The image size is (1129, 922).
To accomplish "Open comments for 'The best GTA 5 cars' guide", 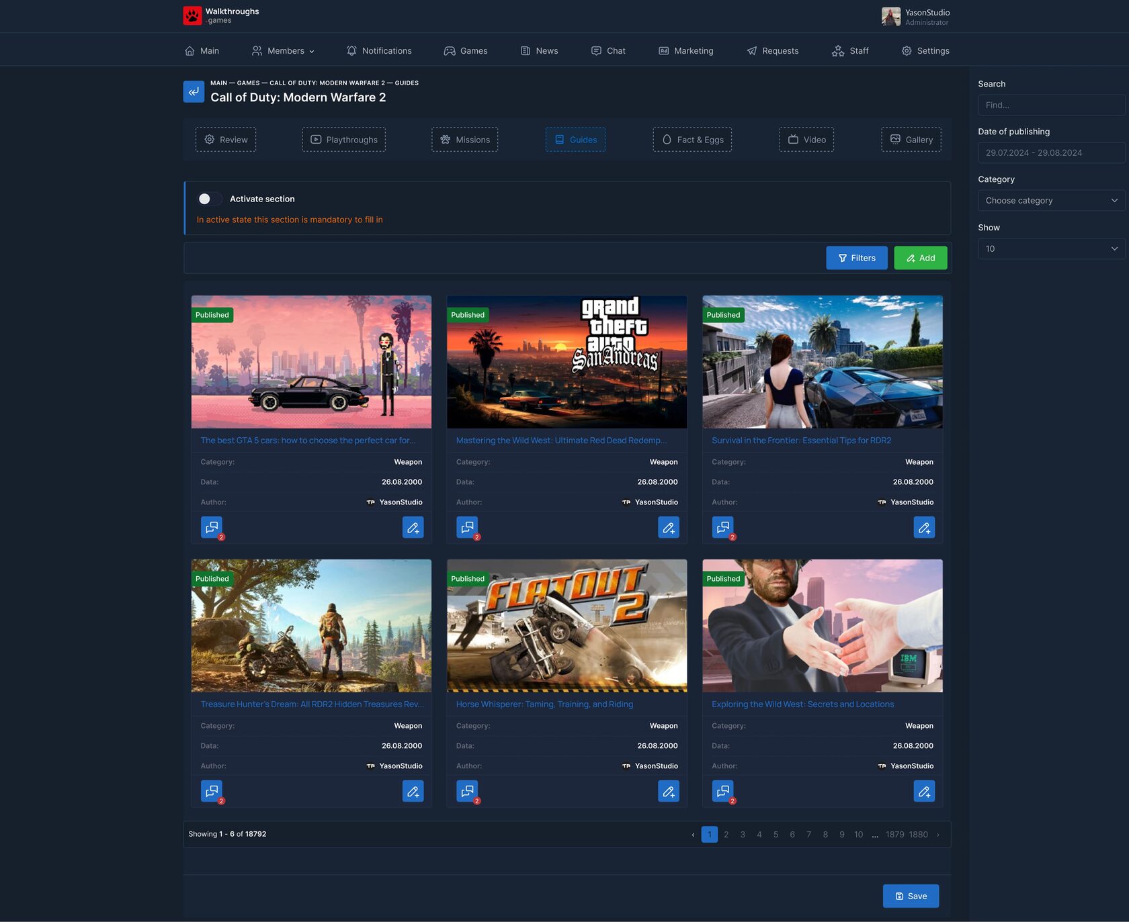I will click(212, 527).
